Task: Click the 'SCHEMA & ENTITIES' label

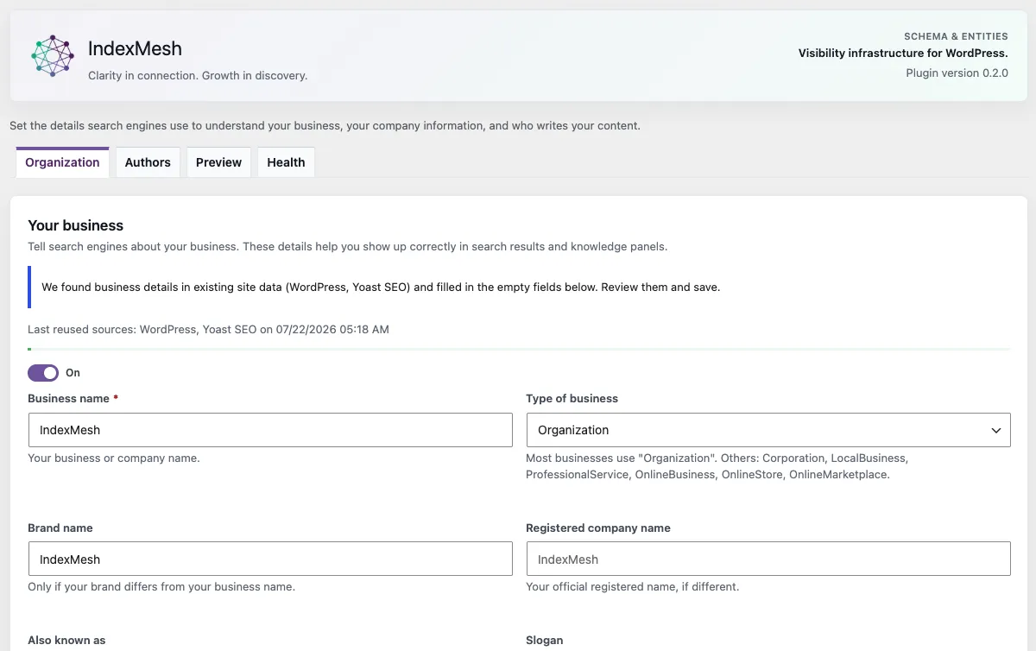Action: (956, 36)
